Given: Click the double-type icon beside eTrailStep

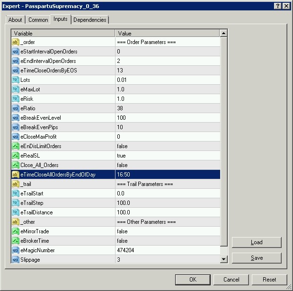Looking at the screenshot, I should [16, 203].
